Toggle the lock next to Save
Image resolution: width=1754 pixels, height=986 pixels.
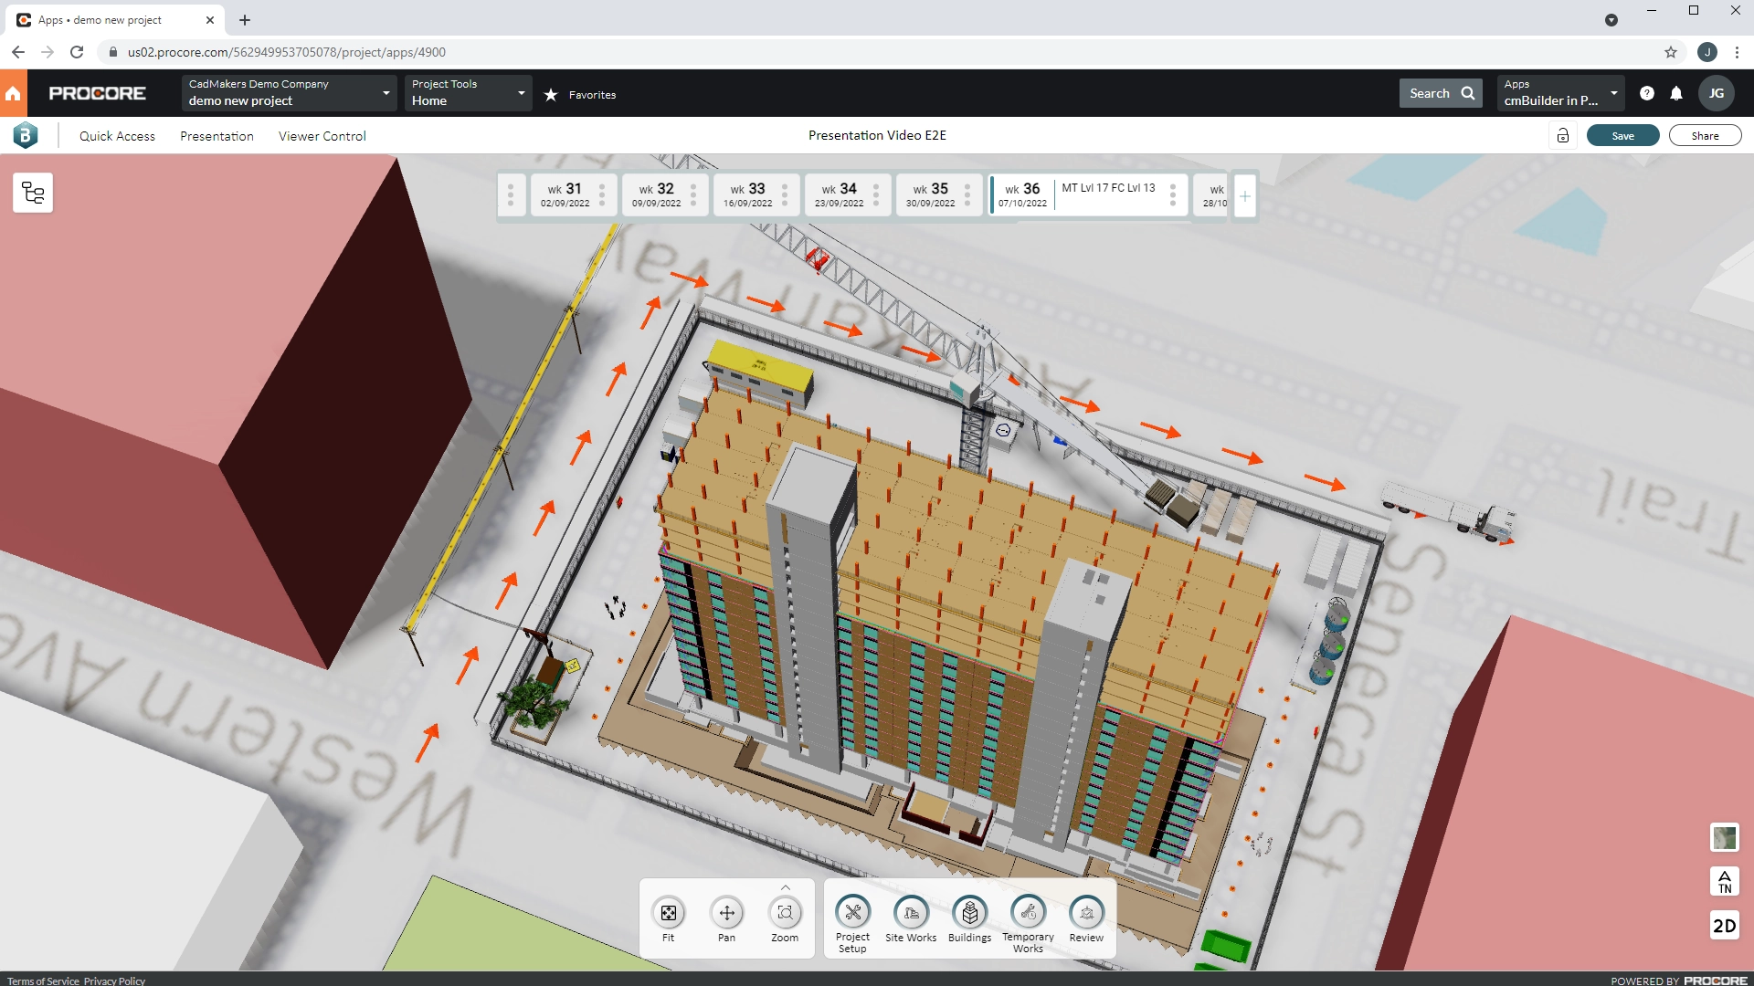point(1563,135)
